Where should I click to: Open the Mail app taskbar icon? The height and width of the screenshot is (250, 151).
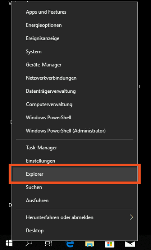coord(130,244)
